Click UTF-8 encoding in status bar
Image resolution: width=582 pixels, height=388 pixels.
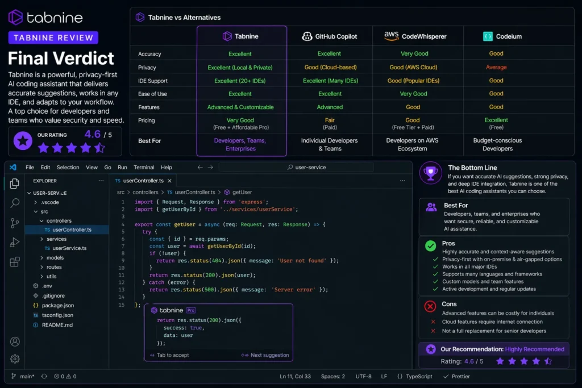(363, 376)
